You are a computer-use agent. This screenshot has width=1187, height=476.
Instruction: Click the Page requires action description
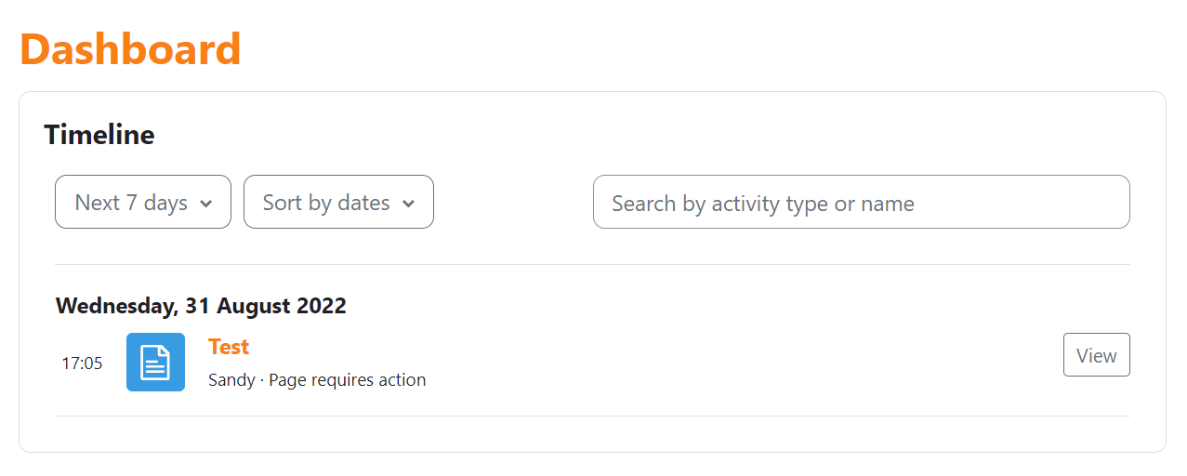(x=348, y=379)
